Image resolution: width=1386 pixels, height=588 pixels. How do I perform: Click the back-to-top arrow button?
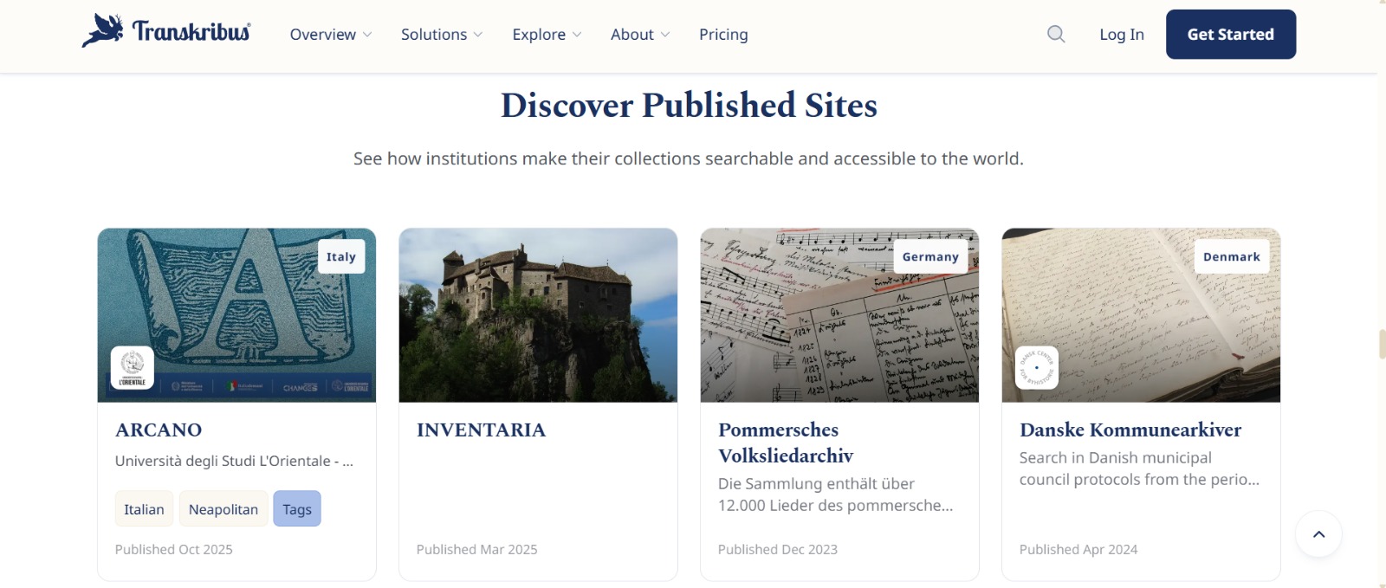pyautogui.click(x=1318, y=534)
